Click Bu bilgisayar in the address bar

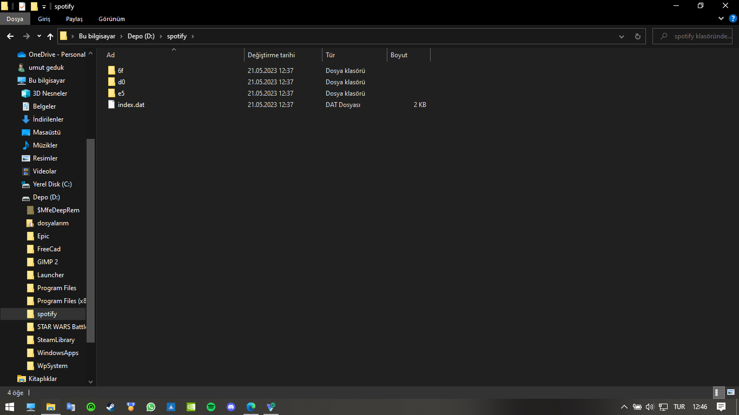coord(97,36)
